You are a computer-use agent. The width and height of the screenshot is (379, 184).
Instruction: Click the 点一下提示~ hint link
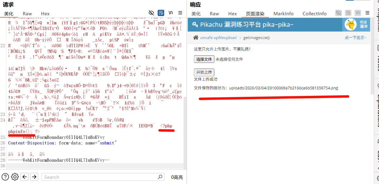click(x=355, y=38)
